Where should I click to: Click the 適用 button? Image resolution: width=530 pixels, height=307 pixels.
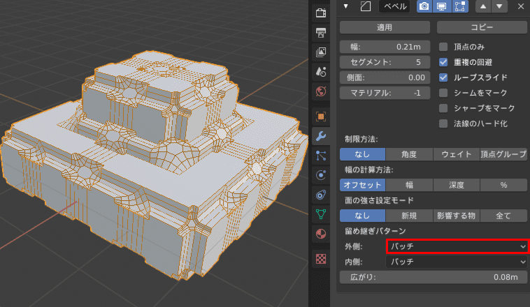[x=385, y=27]
